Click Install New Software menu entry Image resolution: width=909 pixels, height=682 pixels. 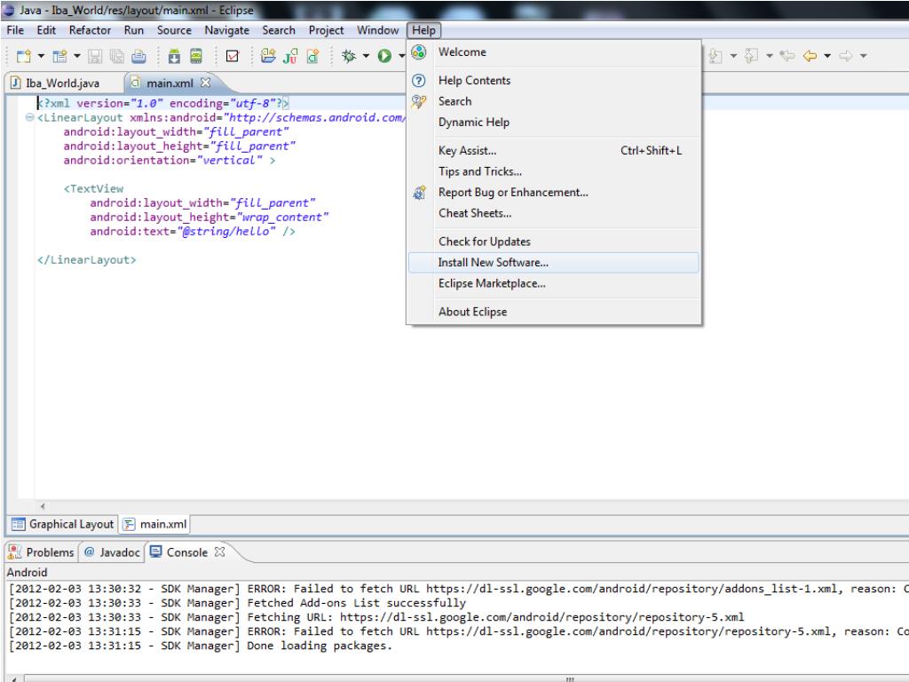554,263
